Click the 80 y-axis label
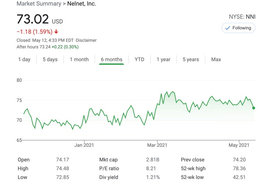271x182 pixels. tap(19, 80)
